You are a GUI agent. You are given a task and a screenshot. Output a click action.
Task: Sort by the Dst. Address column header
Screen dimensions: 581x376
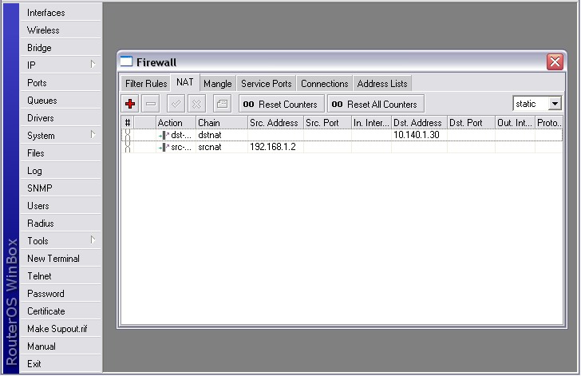[x=417, y=123]
